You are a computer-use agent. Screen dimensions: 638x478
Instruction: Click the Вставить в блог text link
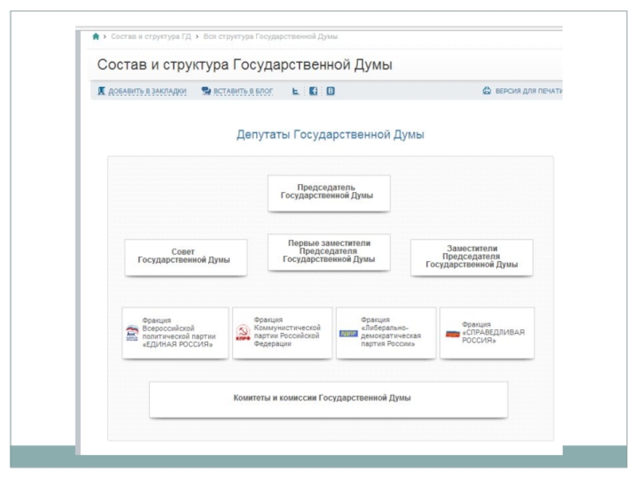[x=243, y=91]
